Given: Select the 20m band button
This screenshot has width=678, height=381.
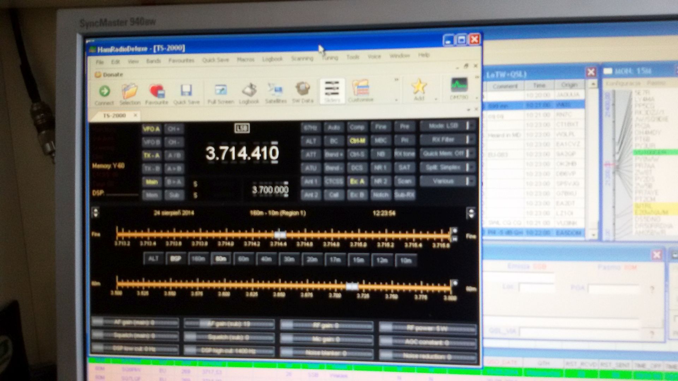Looking at the screenshot, I should pos(312,260).
